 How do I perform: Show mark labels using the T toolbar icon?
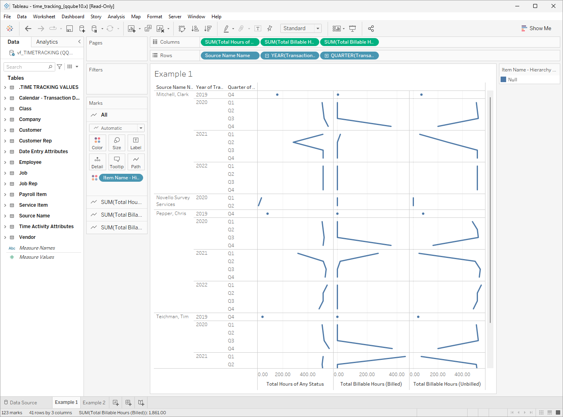coord(258,28)
